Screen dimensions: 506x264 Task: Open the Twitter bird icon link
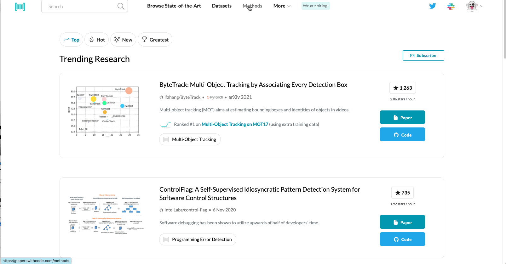pos(432,6)
